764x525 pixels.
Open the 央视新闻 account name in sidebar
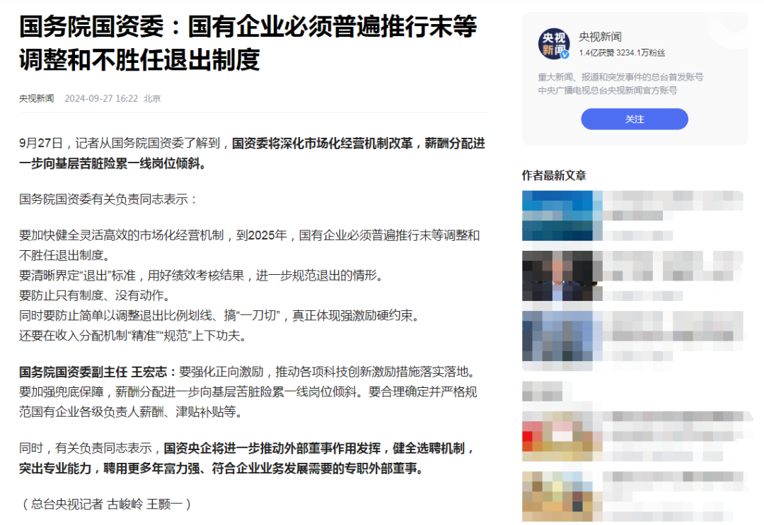click(x=600, y=37)
